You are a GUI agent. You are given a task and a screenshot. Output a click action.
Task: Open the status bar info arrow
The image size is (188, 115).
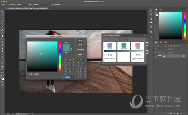(x=33, y=114)
